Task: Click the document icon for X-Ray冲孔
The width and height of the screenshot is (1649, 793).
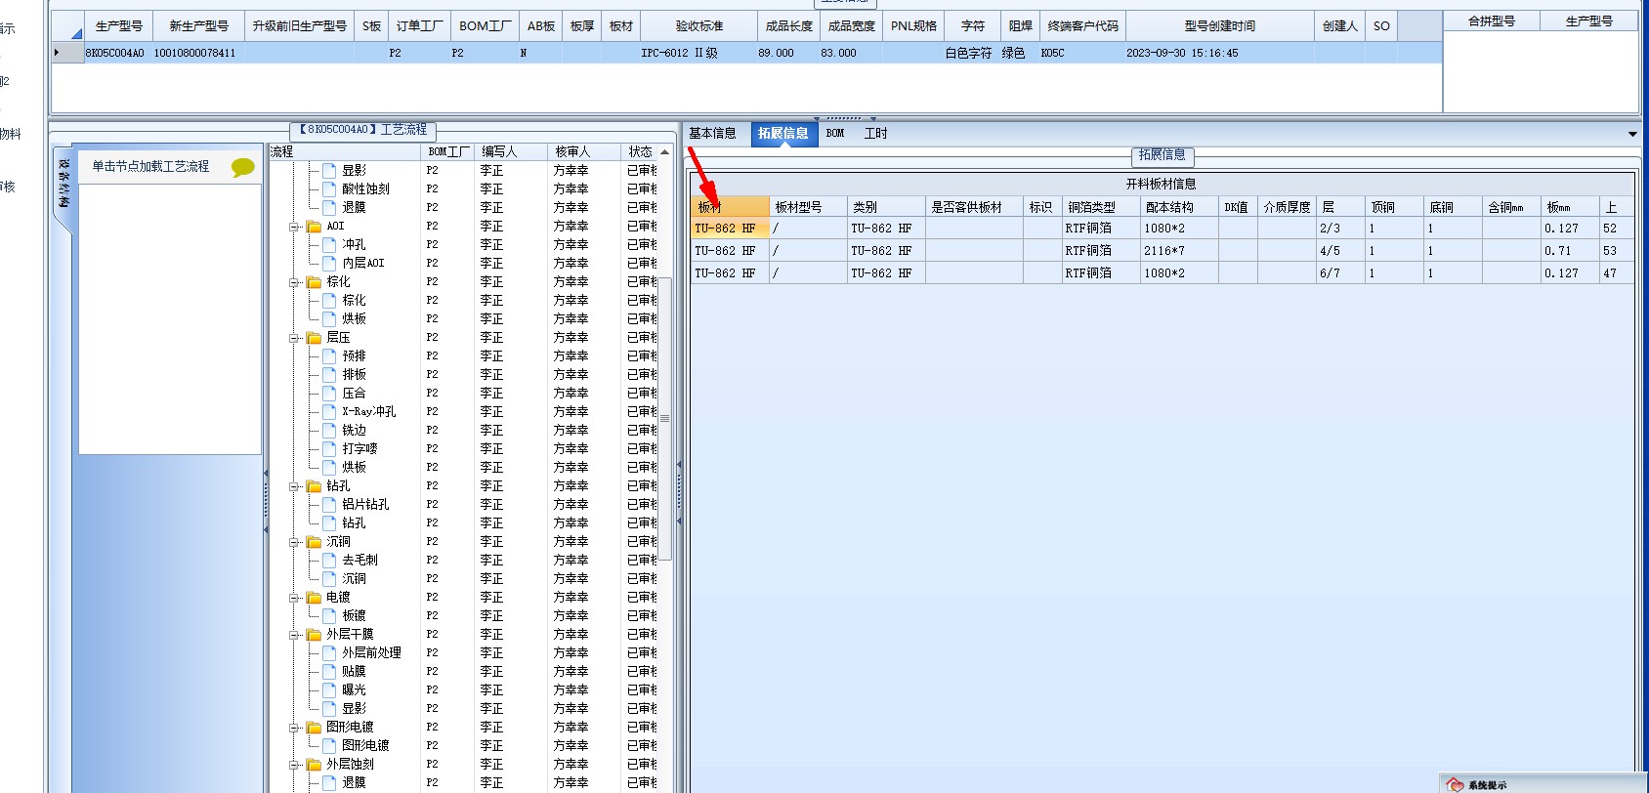Action: (x=329, y=411)
